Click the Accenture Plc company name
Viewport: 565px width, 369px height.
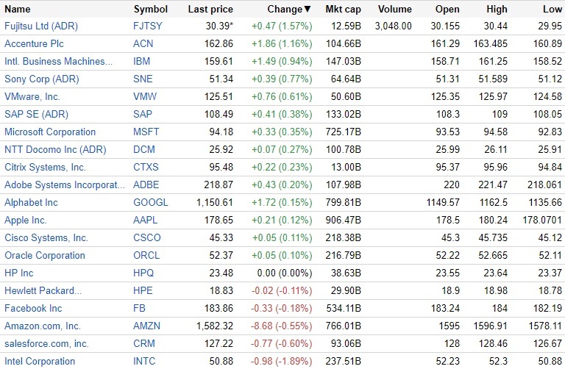34,43
